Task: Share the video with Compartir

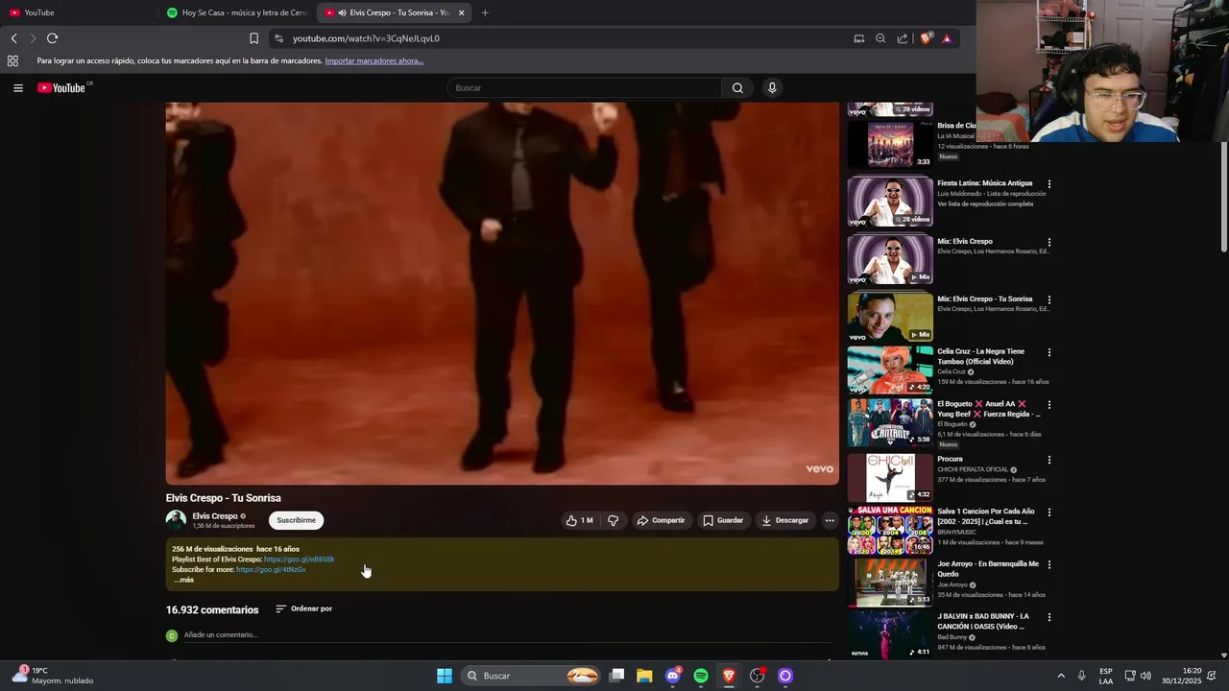Action: click(661, 520)
